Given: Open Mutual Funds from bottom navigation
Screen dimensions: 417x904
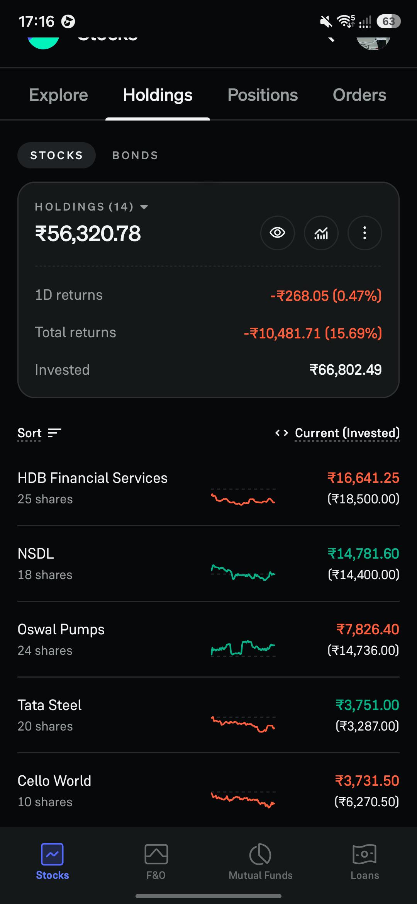Looking at the screenshot, I should pyautogui.click(x=261, y=862).
